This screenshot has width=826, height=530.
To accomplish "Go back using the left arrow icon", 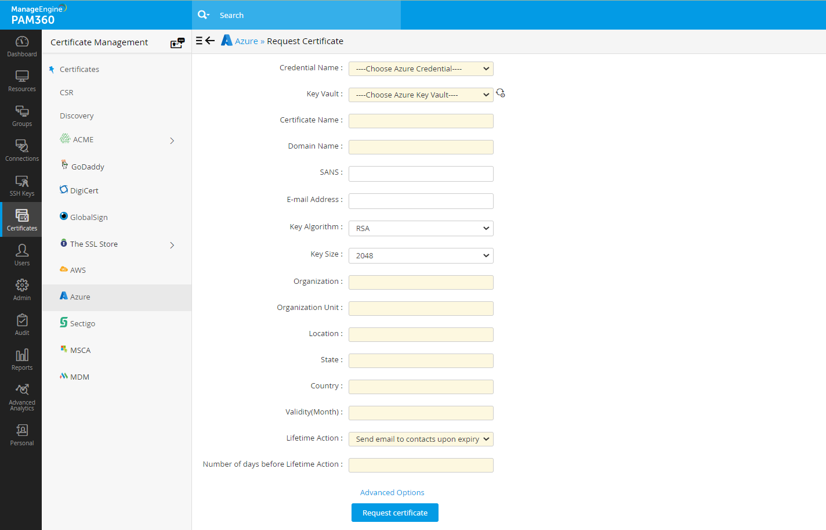I will tap(211, 40).
